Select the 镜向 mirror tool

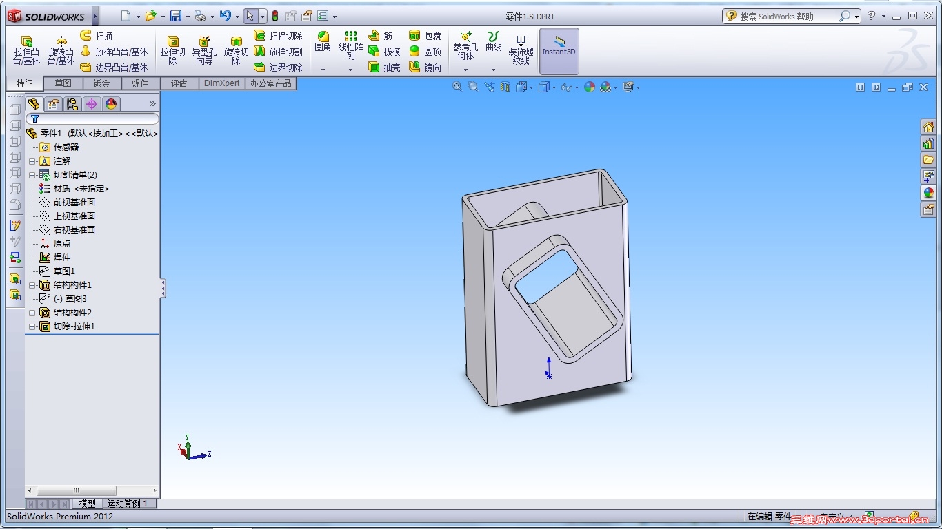425,68
